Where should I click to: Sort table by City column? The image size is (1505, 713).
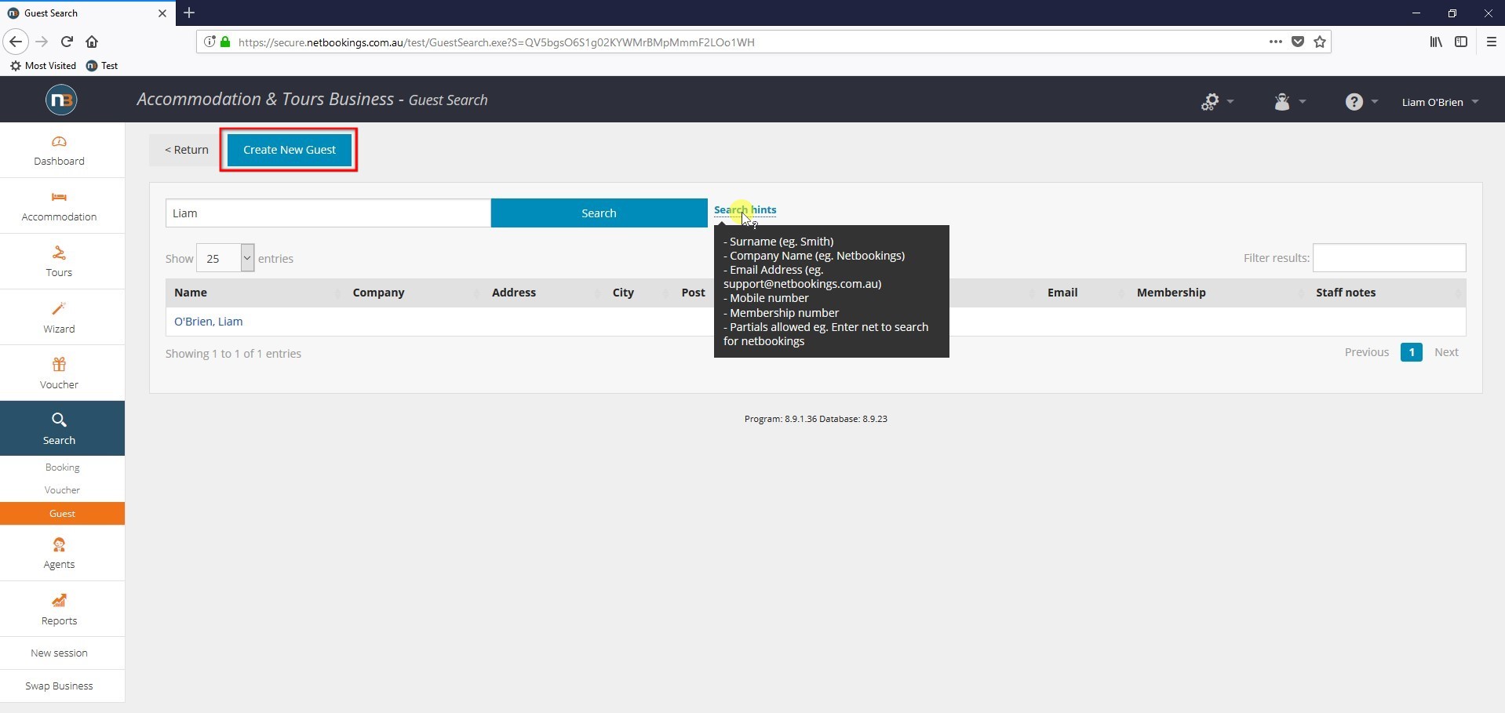pos(639,293)
